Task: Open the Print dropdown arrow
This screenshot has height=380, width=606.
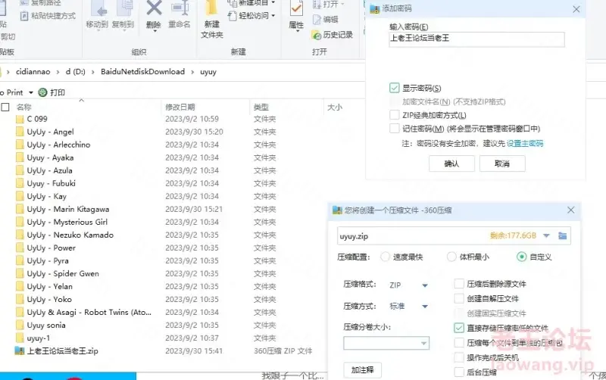Action: tap(31, 92)
